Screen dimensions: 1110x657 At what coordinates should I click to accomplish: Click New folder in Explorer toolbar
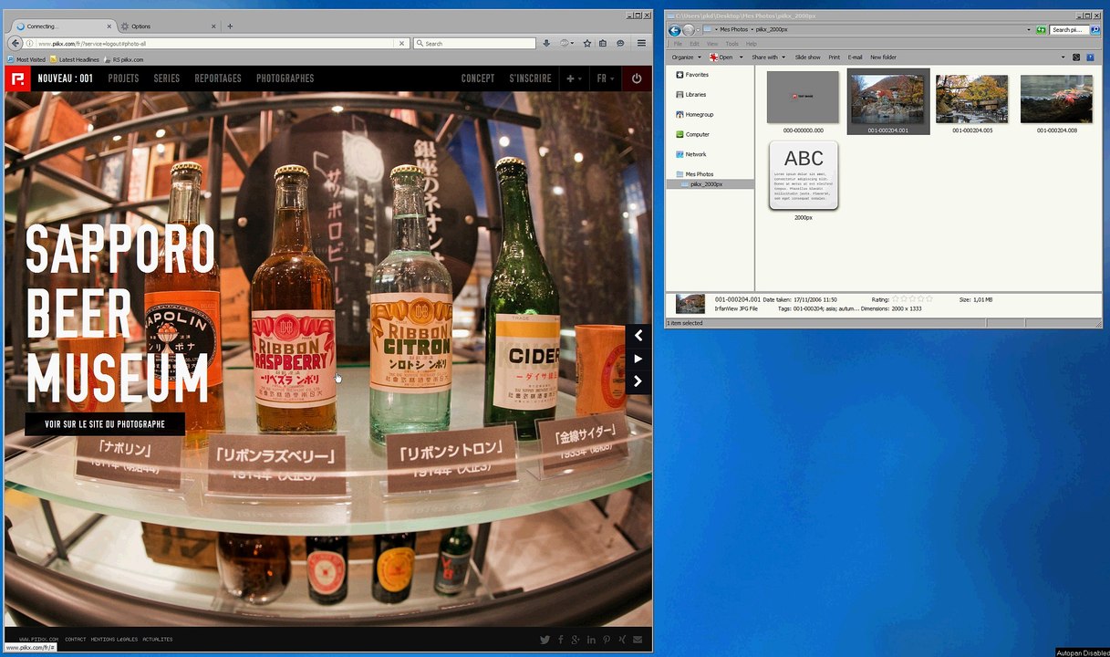coord(883,57)
